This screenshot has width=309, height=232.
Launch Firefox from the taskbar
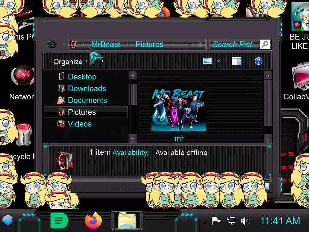[93, 220]
